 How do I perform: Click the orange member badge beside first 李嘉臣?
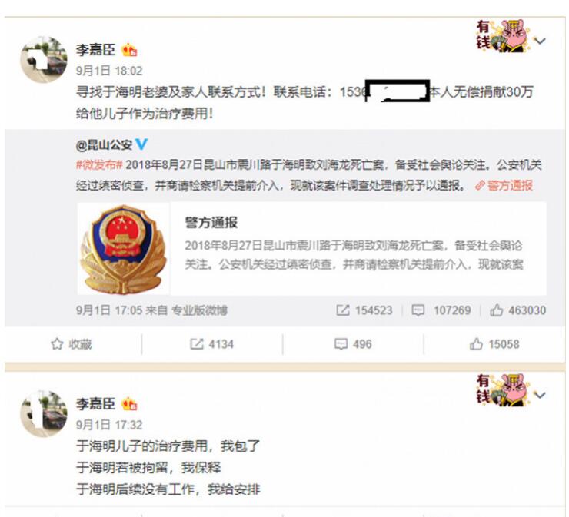point(129,50)
